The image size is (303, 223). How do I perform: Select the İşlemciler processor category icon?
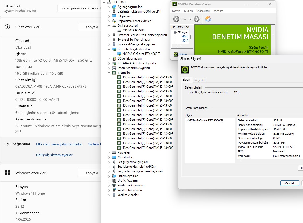click(x=114, y=73)
